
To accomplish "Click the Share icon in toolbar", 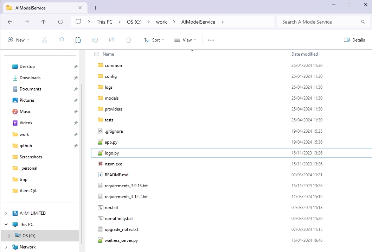I will click(x=112, y=40).
